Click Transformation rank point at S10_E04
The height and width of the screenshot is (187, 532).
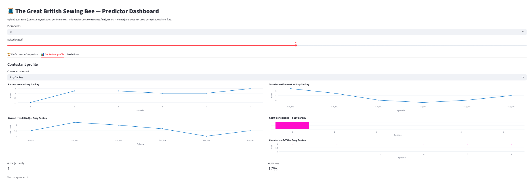(x=423, y=103)
